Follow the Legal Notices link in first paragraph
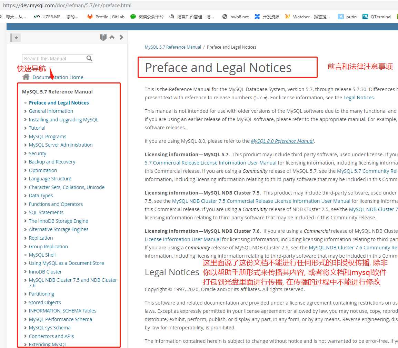The image size is (398, 348). click(x=358, y=98)
